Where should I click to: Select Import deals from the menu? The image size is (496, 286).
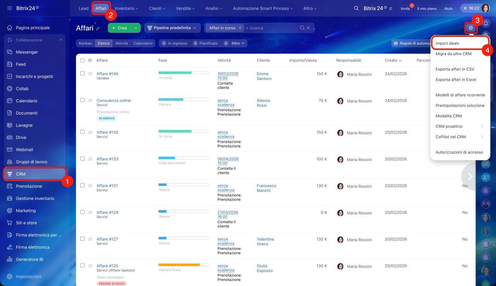[x=447, y=43]
